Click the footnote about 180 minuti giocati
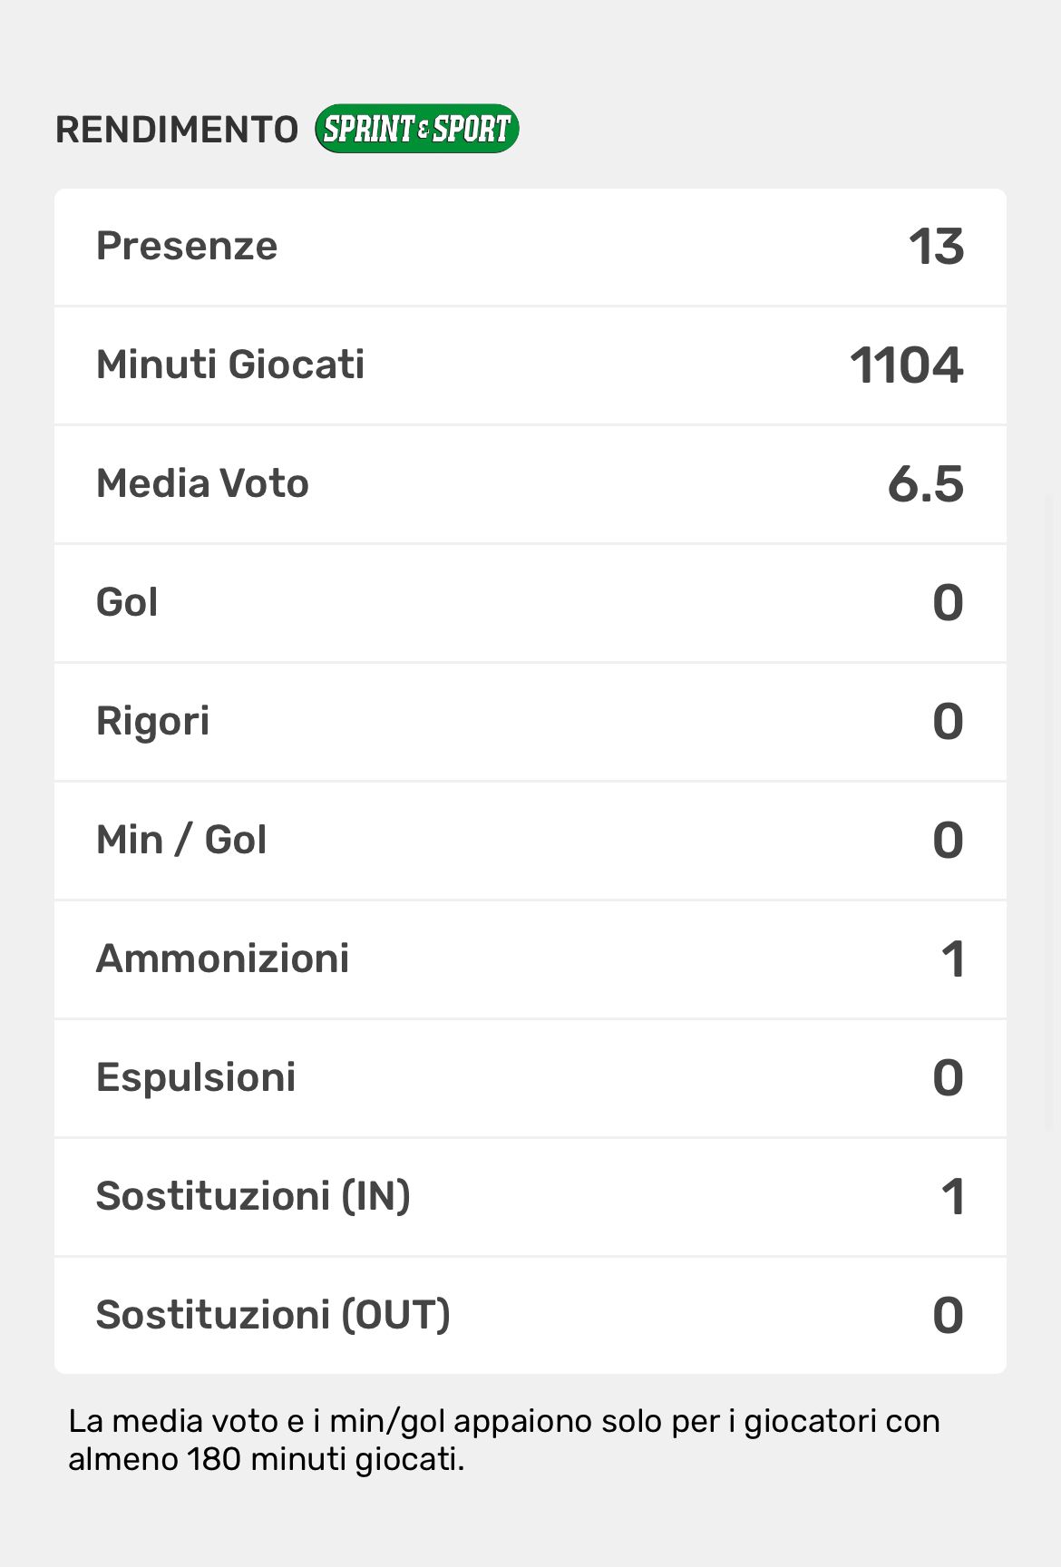Image resolution: width=1061 pixels, height=1567 pixels. [503, 1439]
